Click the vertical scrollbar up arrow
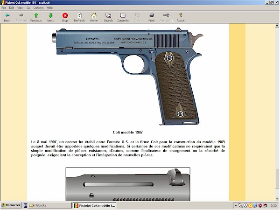The height and width of the screenshot is (210, 280). 277,26
